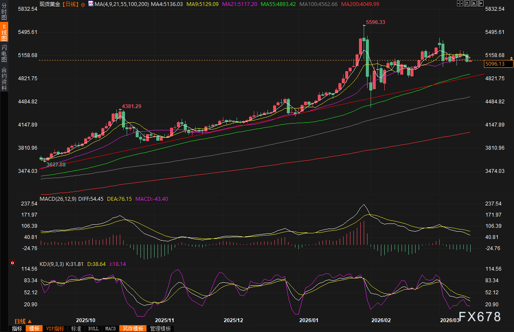This screenshot has width=514, height=332.
Task: Expand the VIP指标 menu
Action: [55, 328]
